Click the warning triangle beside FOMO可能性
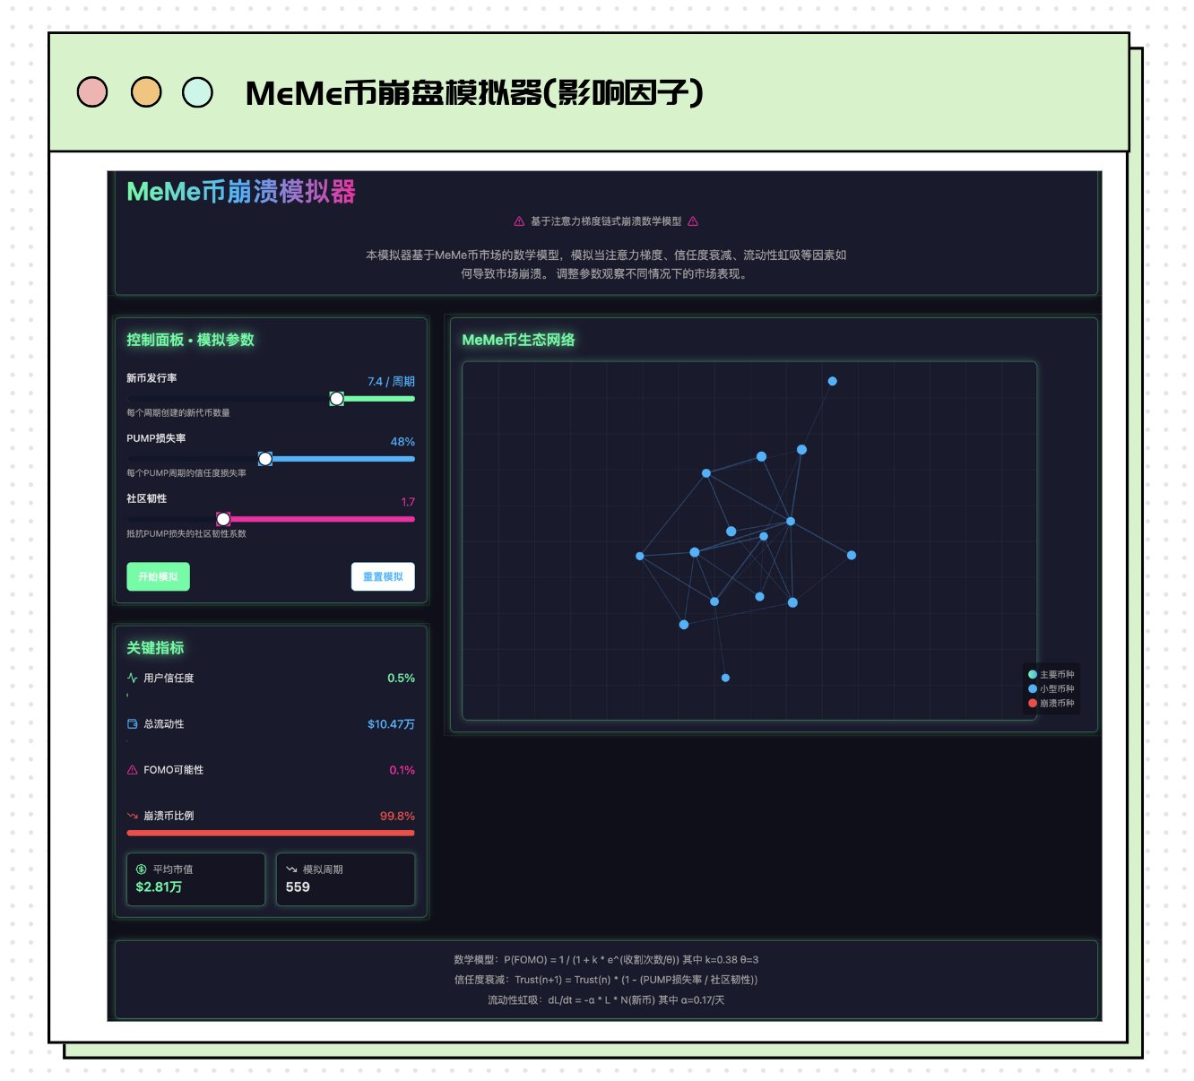The width and height of the screenshot is (1194, 1081). [133, 770]
